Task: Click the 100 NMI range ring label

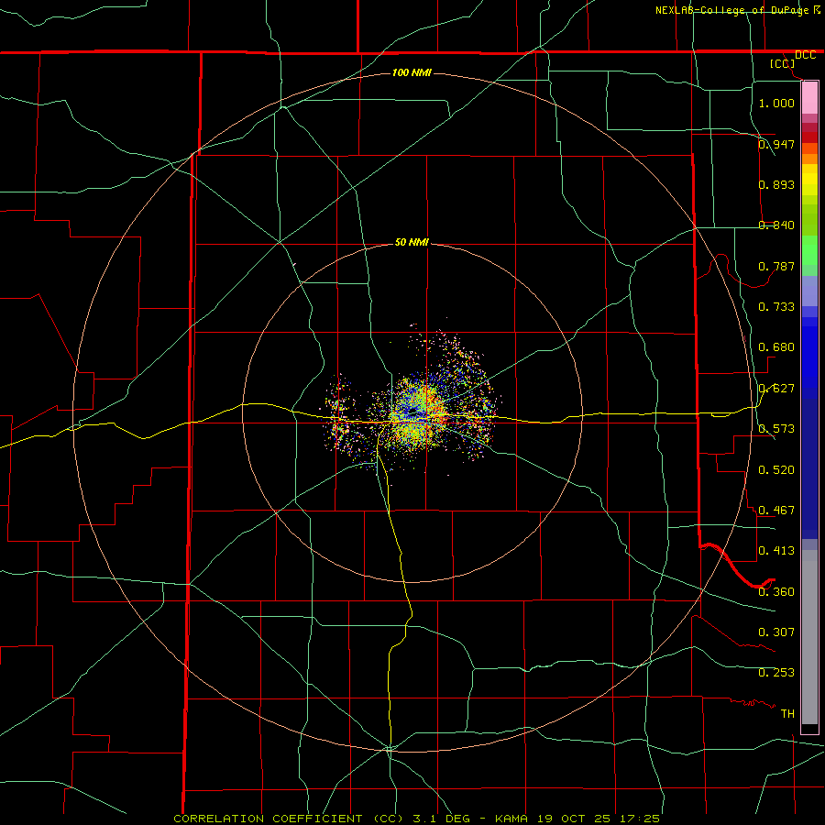Action: (412, 72)
